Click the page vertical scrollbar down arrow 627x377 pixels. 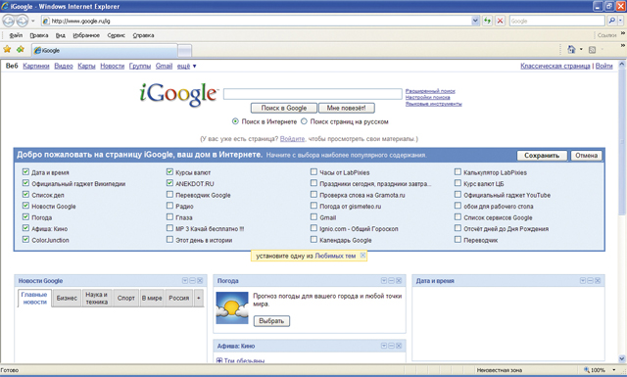pyautogui.click(x=622, y=358)
